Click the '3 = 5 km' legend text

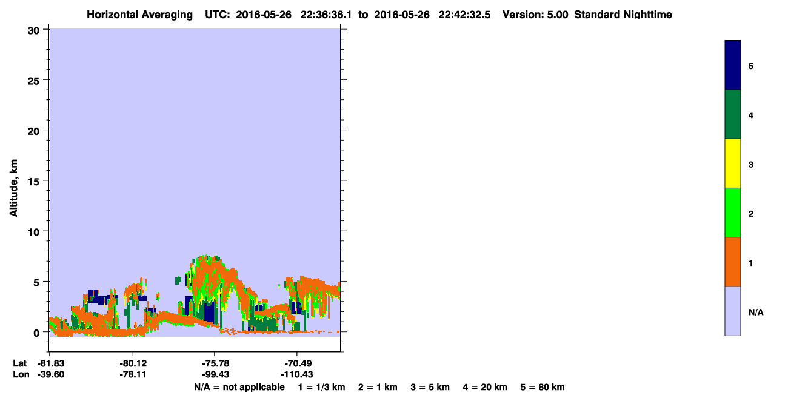[430, 387]
